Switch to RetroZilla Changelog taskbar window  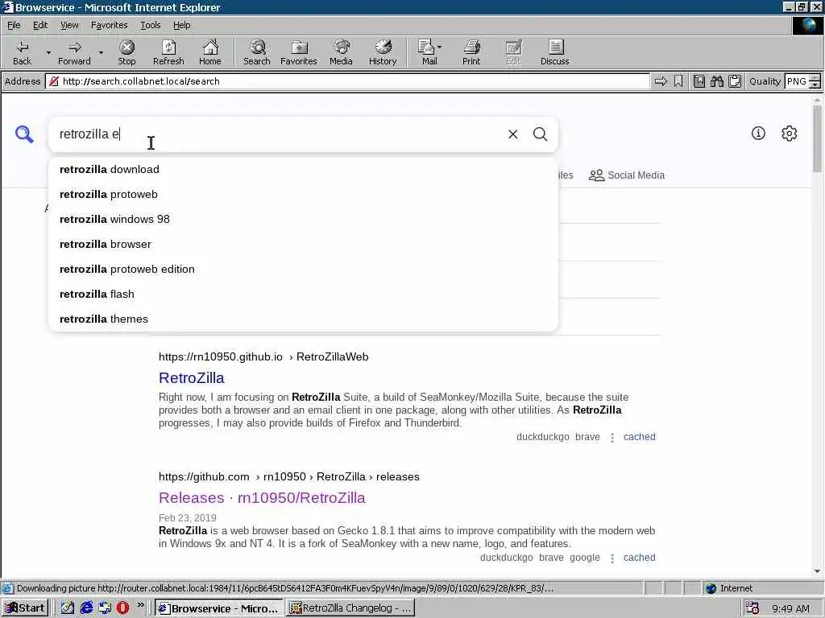point(350,608)
